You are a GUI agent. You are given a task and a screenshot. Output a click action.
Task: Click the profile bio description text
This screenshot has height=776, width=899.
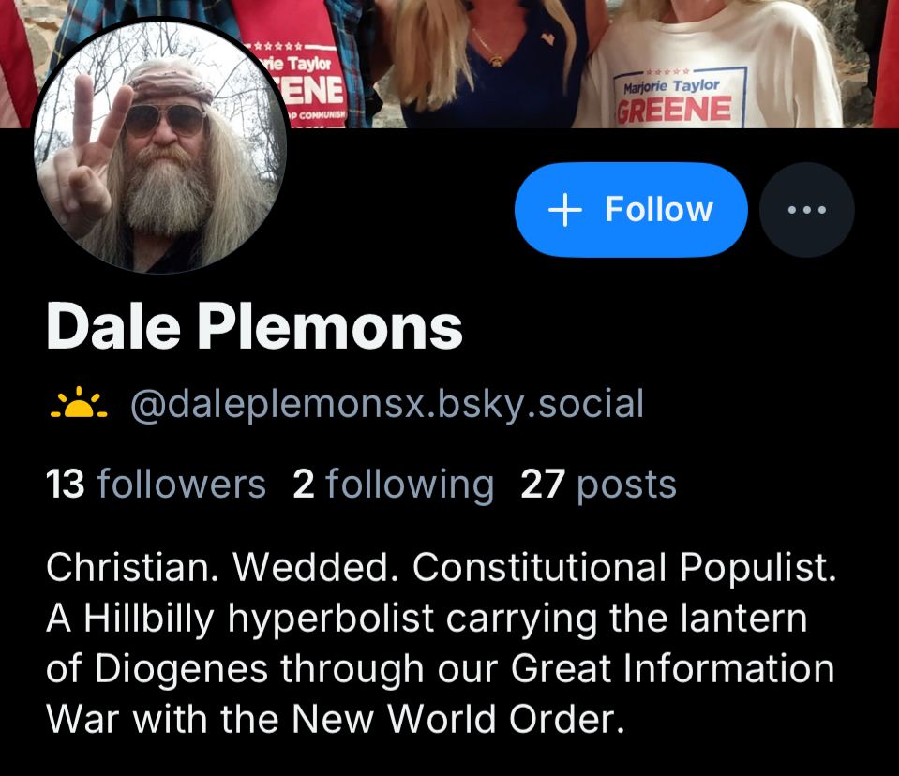(x=441, y=643)
